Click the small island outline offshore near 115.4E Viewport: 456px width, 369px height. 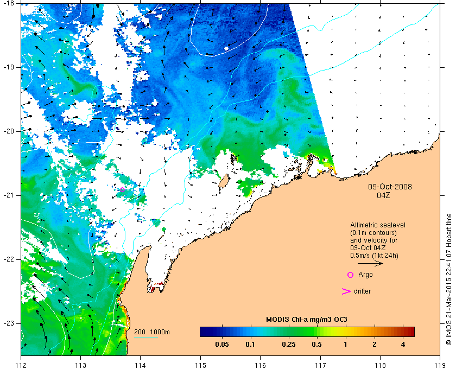point(223,182)
